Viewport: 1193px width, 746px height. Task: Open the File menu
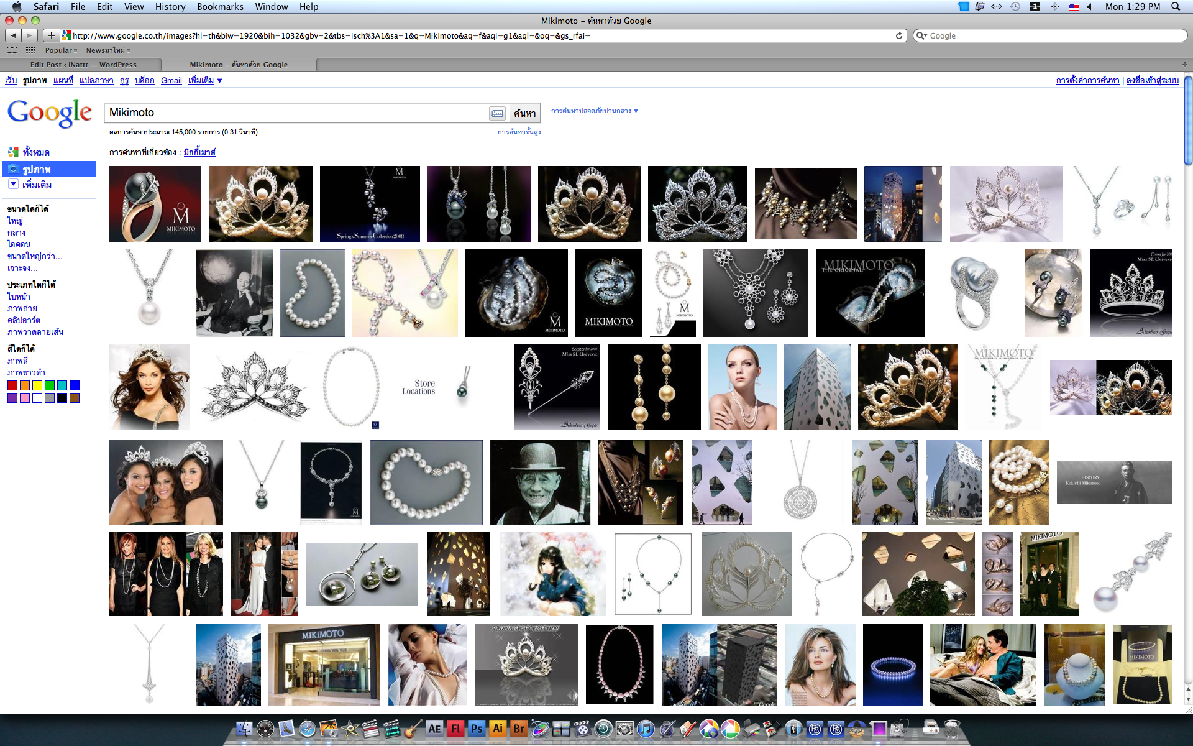78,6
